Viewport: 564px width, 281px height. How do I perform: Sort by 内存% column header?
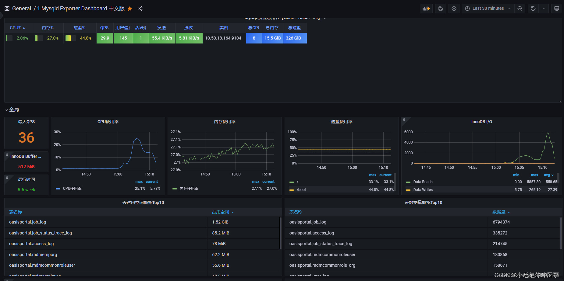point(48,28)
